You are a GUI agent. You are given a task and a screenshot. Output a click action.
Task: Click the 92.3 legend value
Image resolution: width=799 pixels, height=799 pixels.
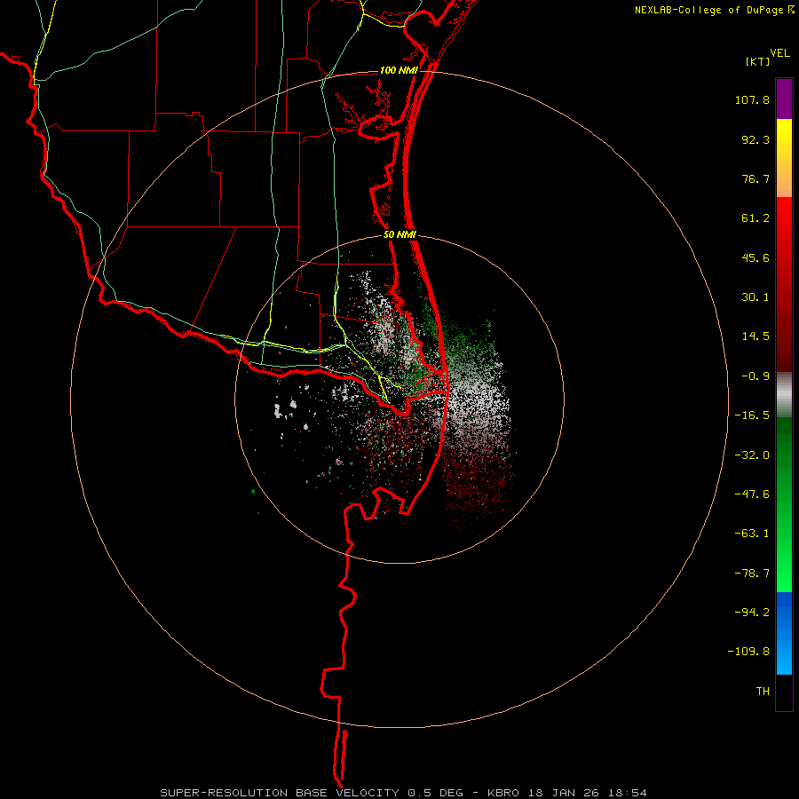tap(755, 139)
